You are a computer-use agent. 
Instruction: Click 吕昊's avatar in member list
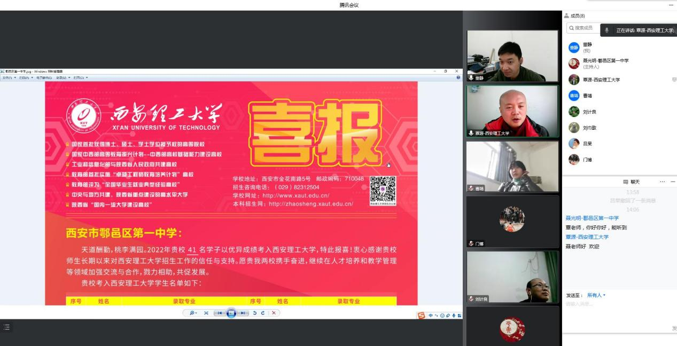click(574, 144)
